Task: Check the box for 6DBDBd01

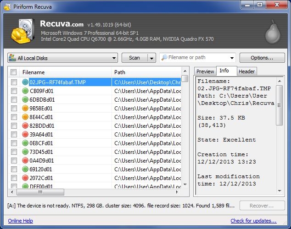Action: pyautogui.click(x=14, y=99)
